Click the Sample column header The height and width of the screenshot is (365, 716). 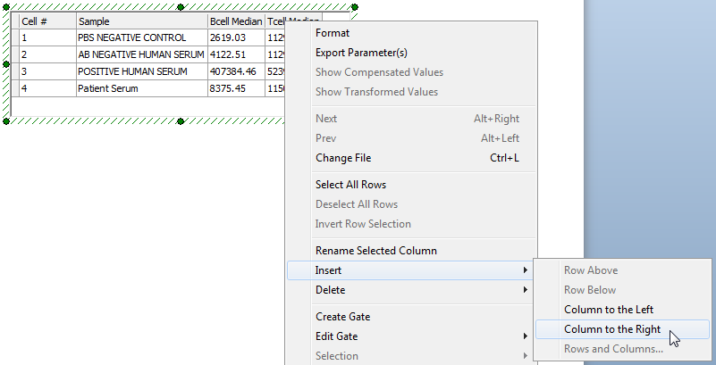(x=140, y=21)
